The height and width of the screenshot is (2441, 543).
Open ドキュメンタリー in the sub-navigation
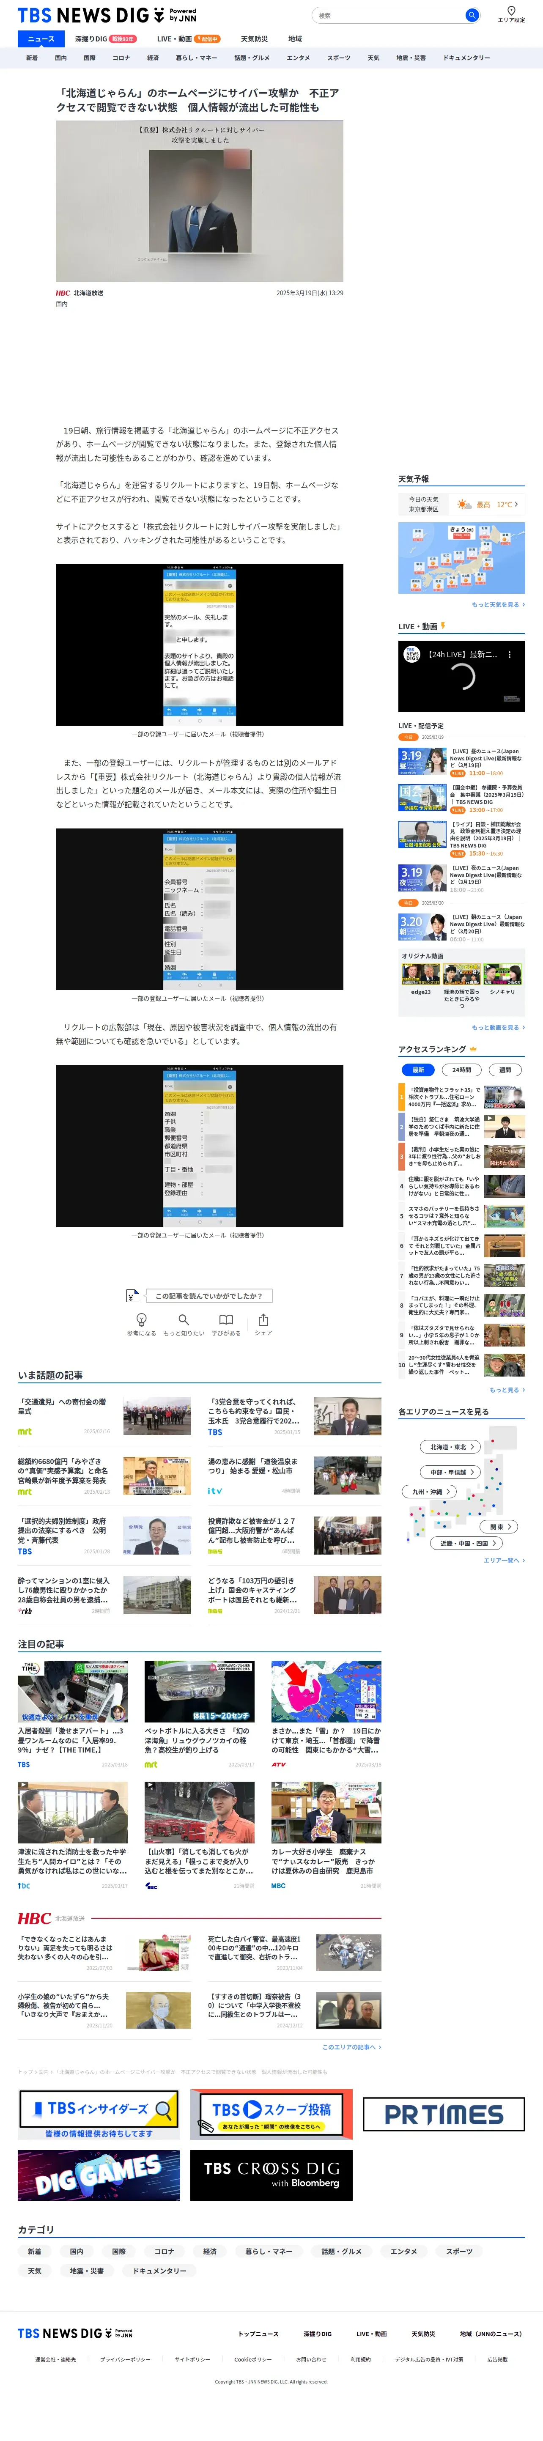click(x=466, y=58)
